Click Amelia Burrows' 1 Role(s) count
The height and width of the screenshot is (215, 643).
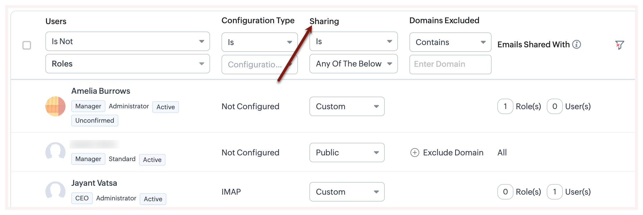point(505,106)
